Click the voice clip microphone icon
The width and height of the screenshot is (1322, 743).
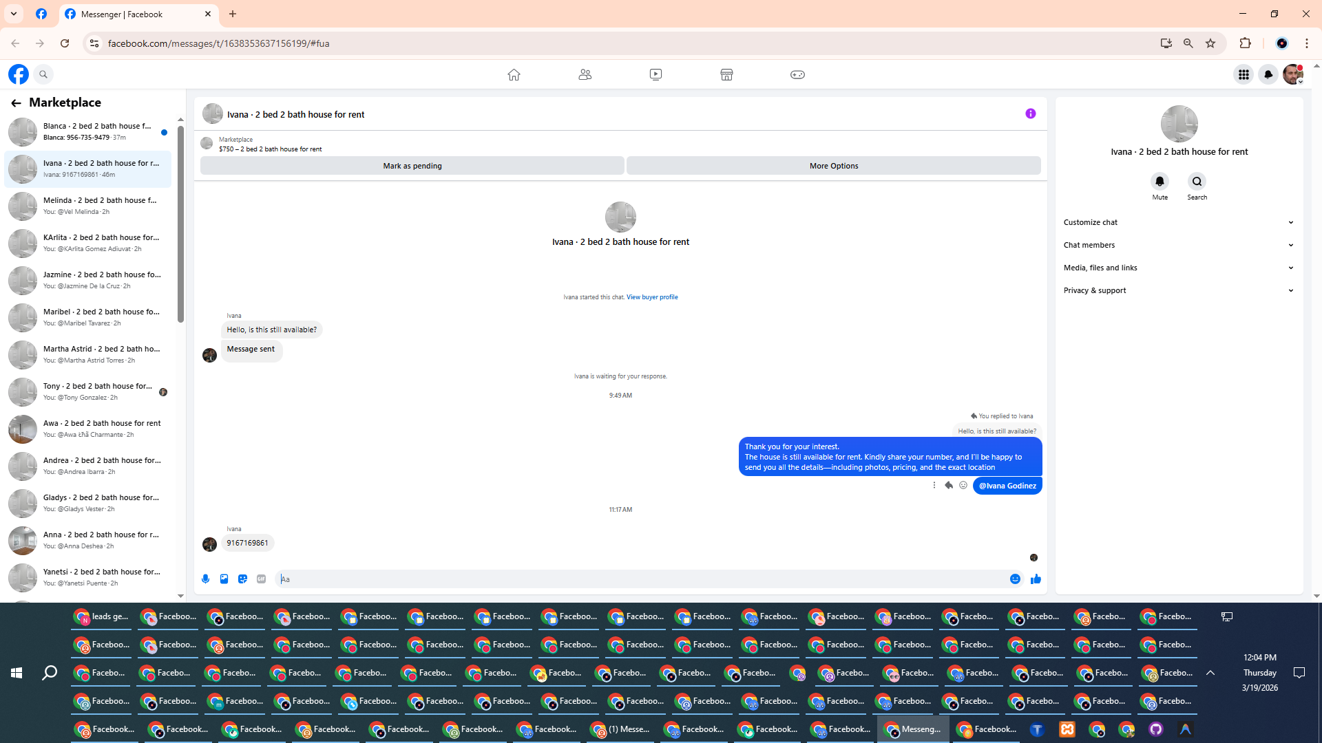(x=205, y=579)
